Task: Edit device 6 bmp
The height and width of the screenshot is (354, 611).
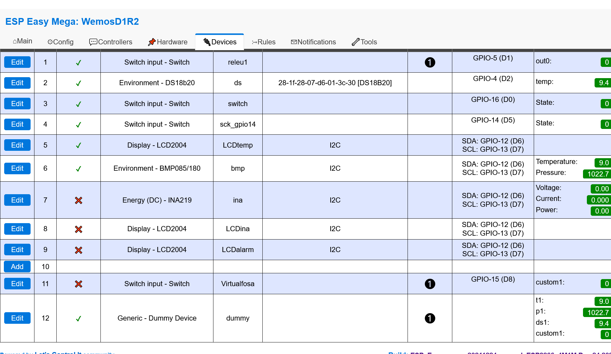Action: [x=17, y=168]
